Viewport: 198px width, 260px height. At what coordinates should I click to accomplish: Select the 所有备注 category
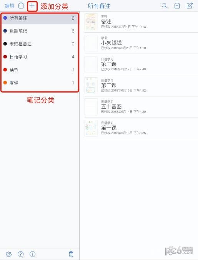click(40, 18)
